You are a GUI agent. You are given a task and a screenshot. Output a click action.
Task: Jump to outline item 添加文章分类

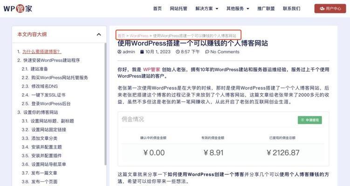44,139
